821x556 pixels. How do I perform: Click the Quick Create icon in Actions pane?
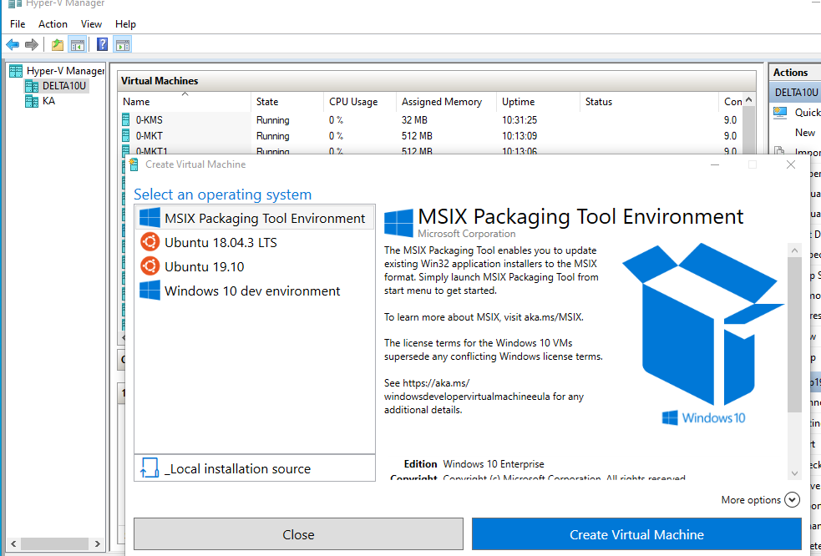780,113
